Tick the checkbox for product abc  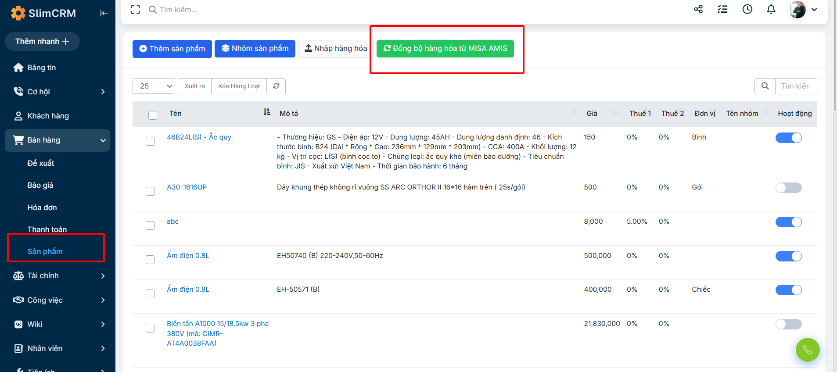coord(150,225)
